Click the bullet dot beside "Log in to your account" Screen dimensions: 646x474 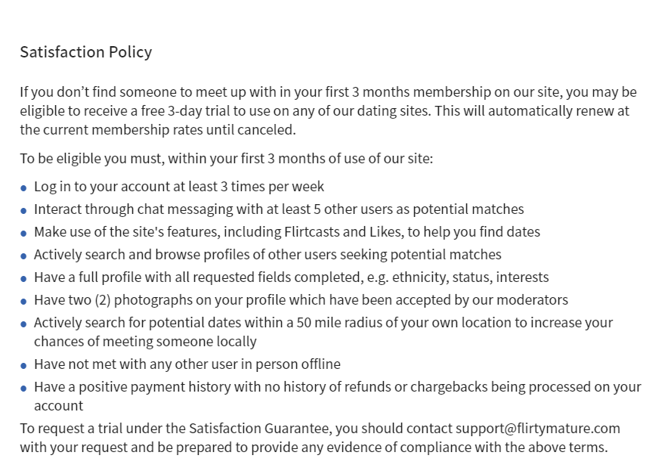tap(24, 188)
